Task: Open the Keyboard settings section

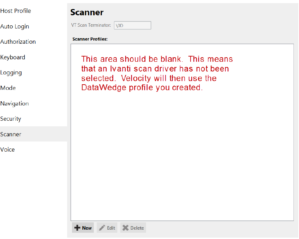Action: click(x=13, y=57)
